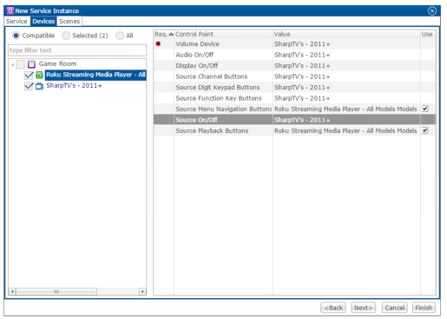Click the right scroll arrow of device tree
Screen dimensions: 447x319
tap(142, 291)
